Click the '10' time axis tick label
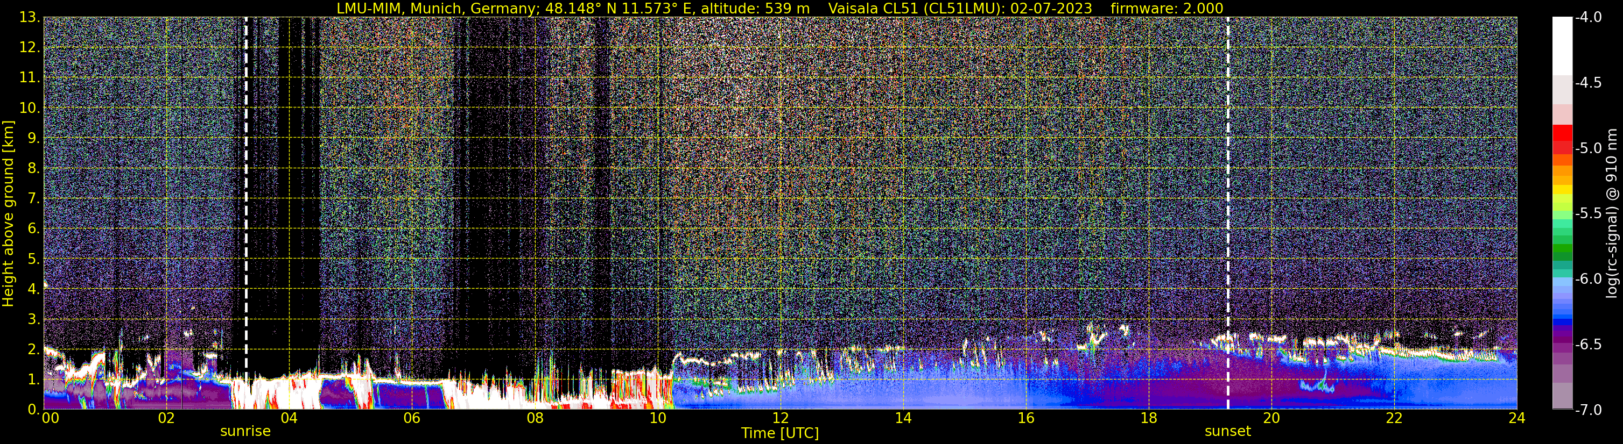Image resolution: width=1623 pixels, height=444 pixels. [657, 418]
